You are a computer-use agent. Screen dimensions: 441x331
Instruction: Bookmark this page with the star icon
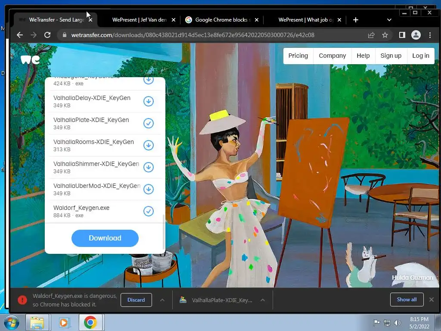coord(385,35)
